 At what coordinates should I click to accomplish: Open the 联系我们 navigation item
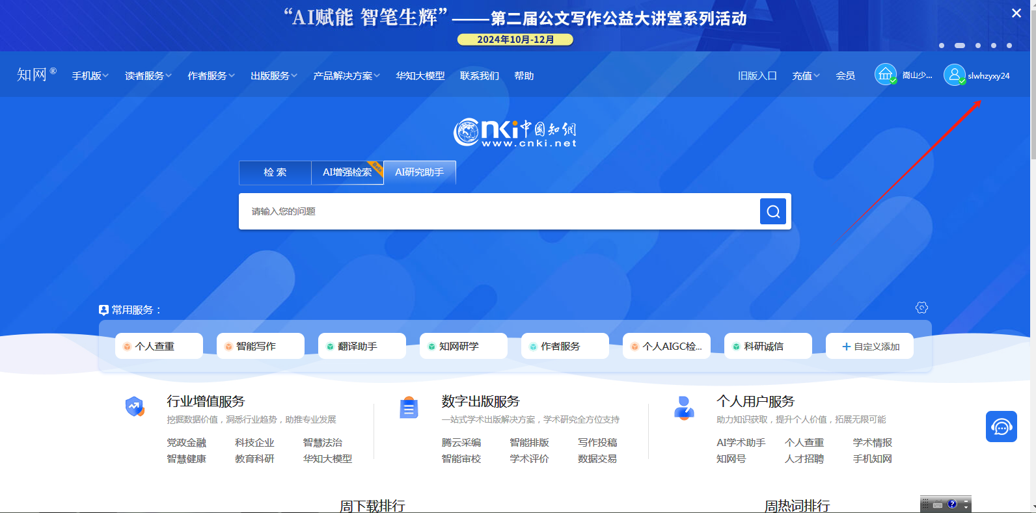click(480, 76)
